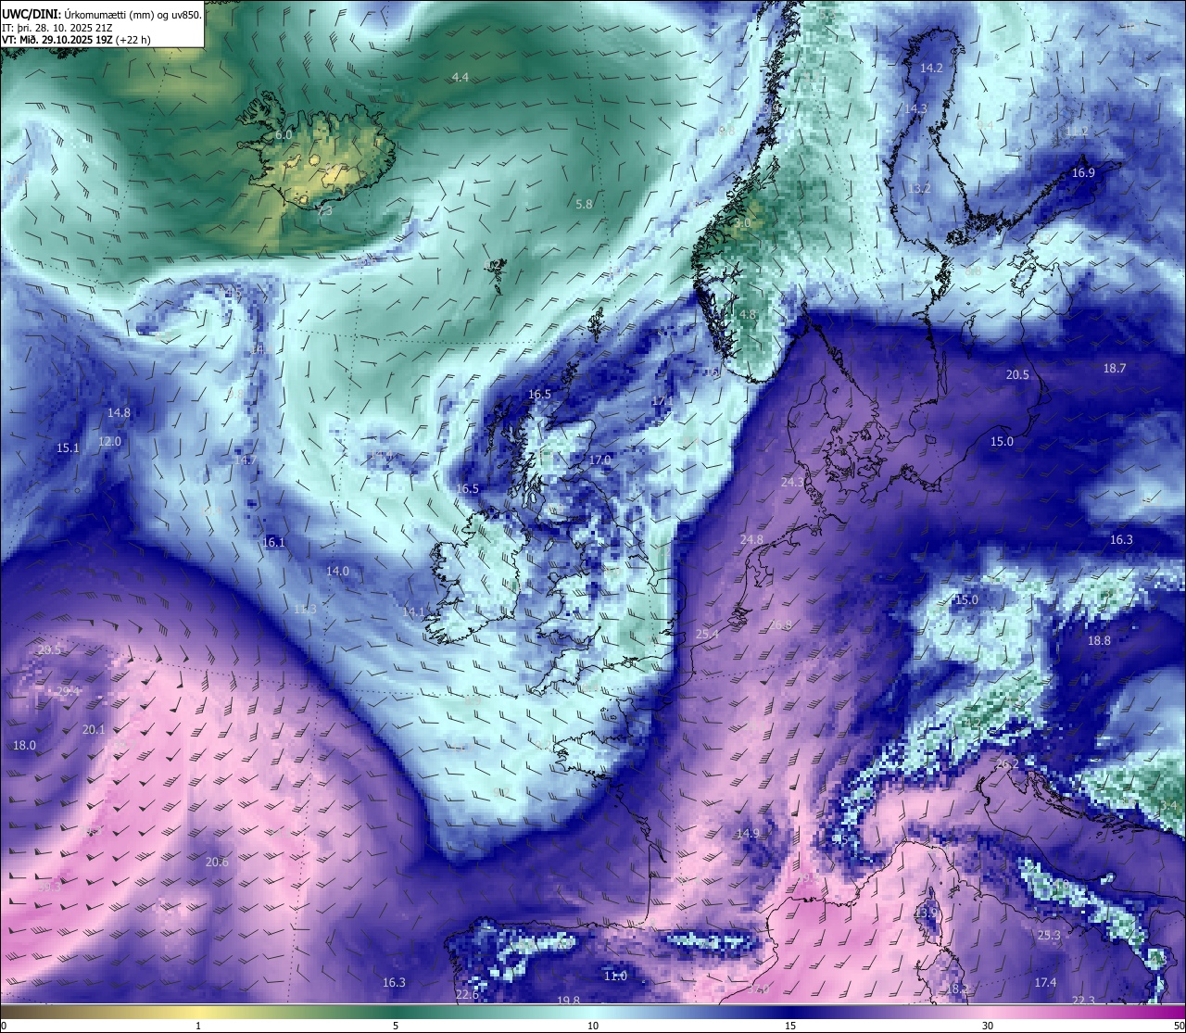This screenshot has height=1033, width=1186.
Task: Click the colorbar tick label 50
Action: [x=1179, y=1026]
